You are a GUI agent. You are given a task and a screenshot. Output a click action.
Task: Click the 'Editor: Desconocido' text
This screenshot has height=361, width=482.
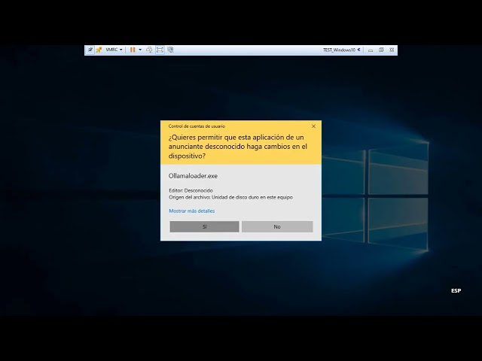pos(191,190)
